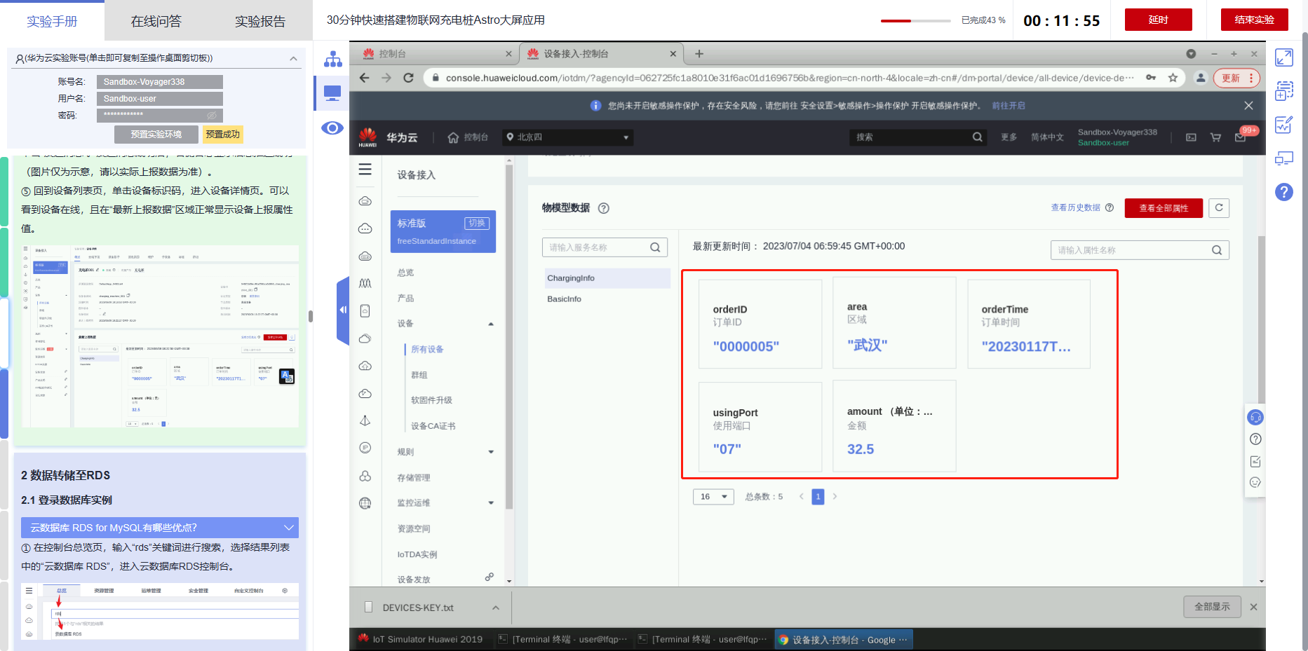Expand the RDS for MySQL advantages question
The height and width of the screenshot is (651, 1308).
pyautogui.click(x=160, y=528)
